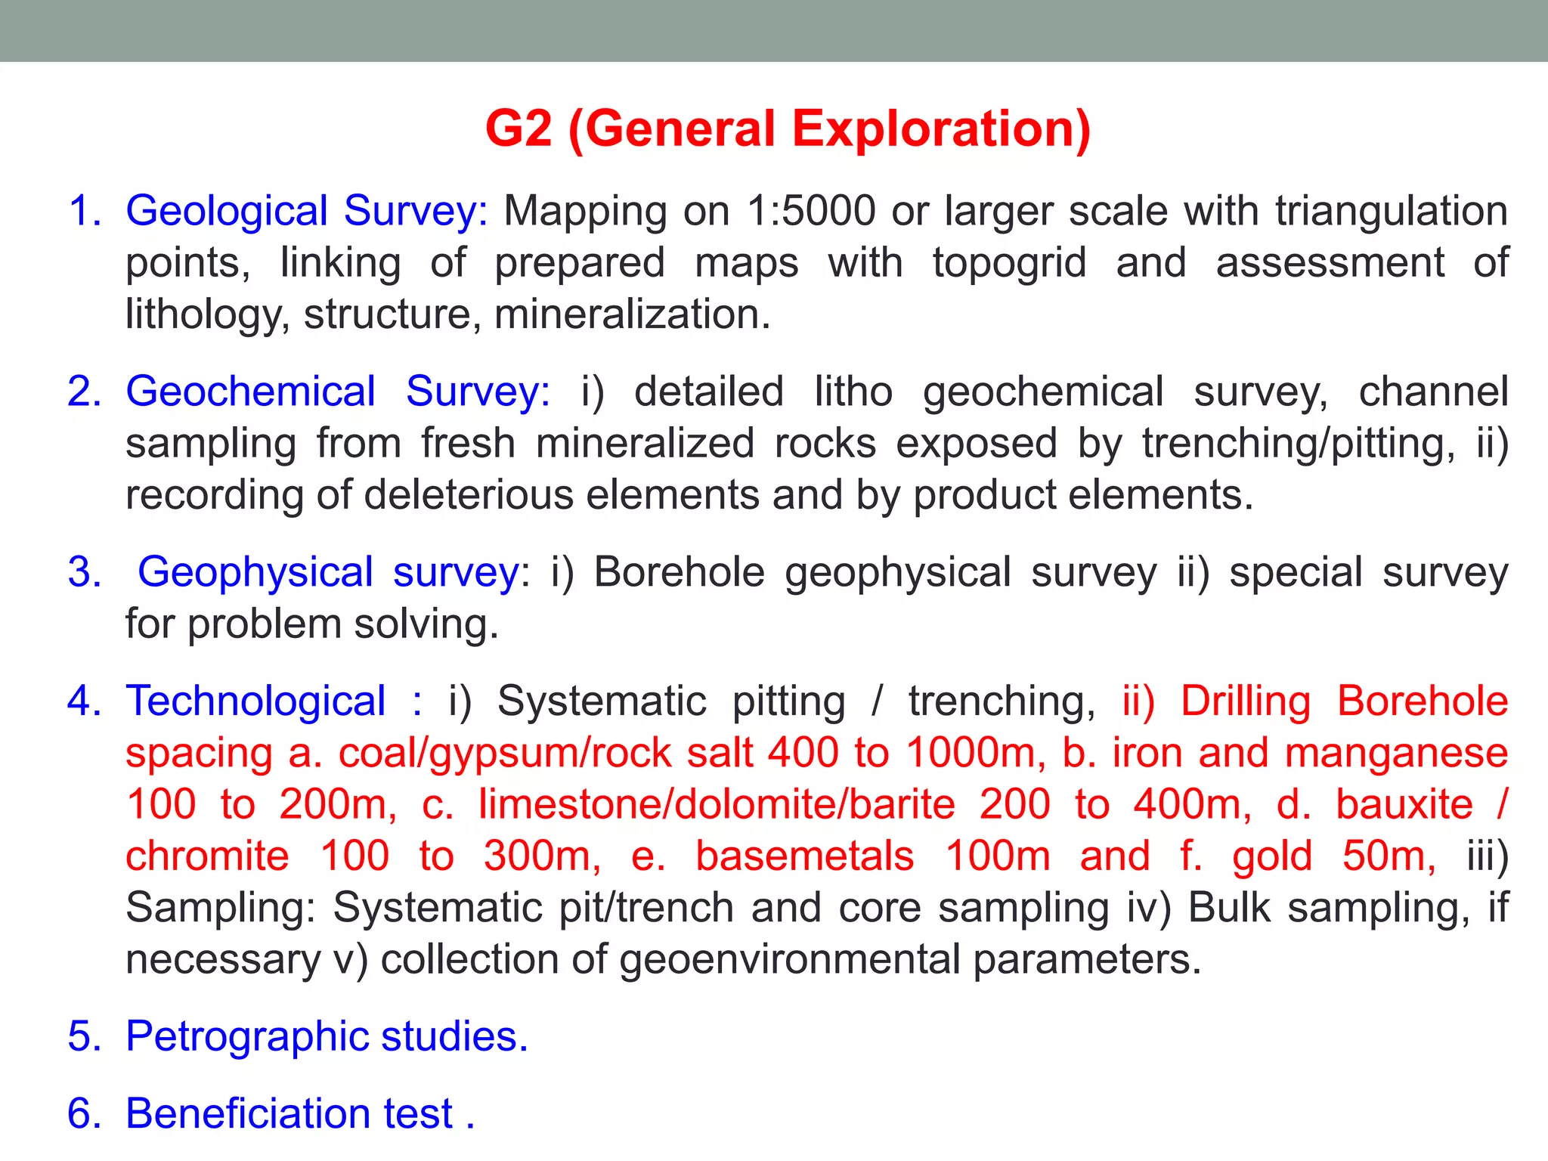Click the list number 5 marker

pyautogui.click(x=84, y=1036)
